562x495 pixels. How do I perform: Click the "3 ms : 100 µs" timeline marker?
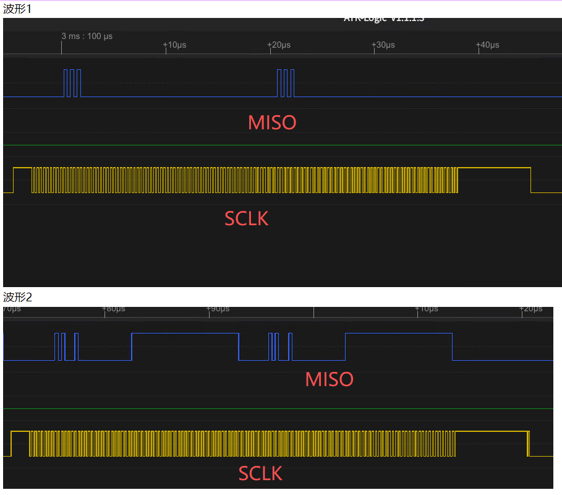click(x=87, y=37)
